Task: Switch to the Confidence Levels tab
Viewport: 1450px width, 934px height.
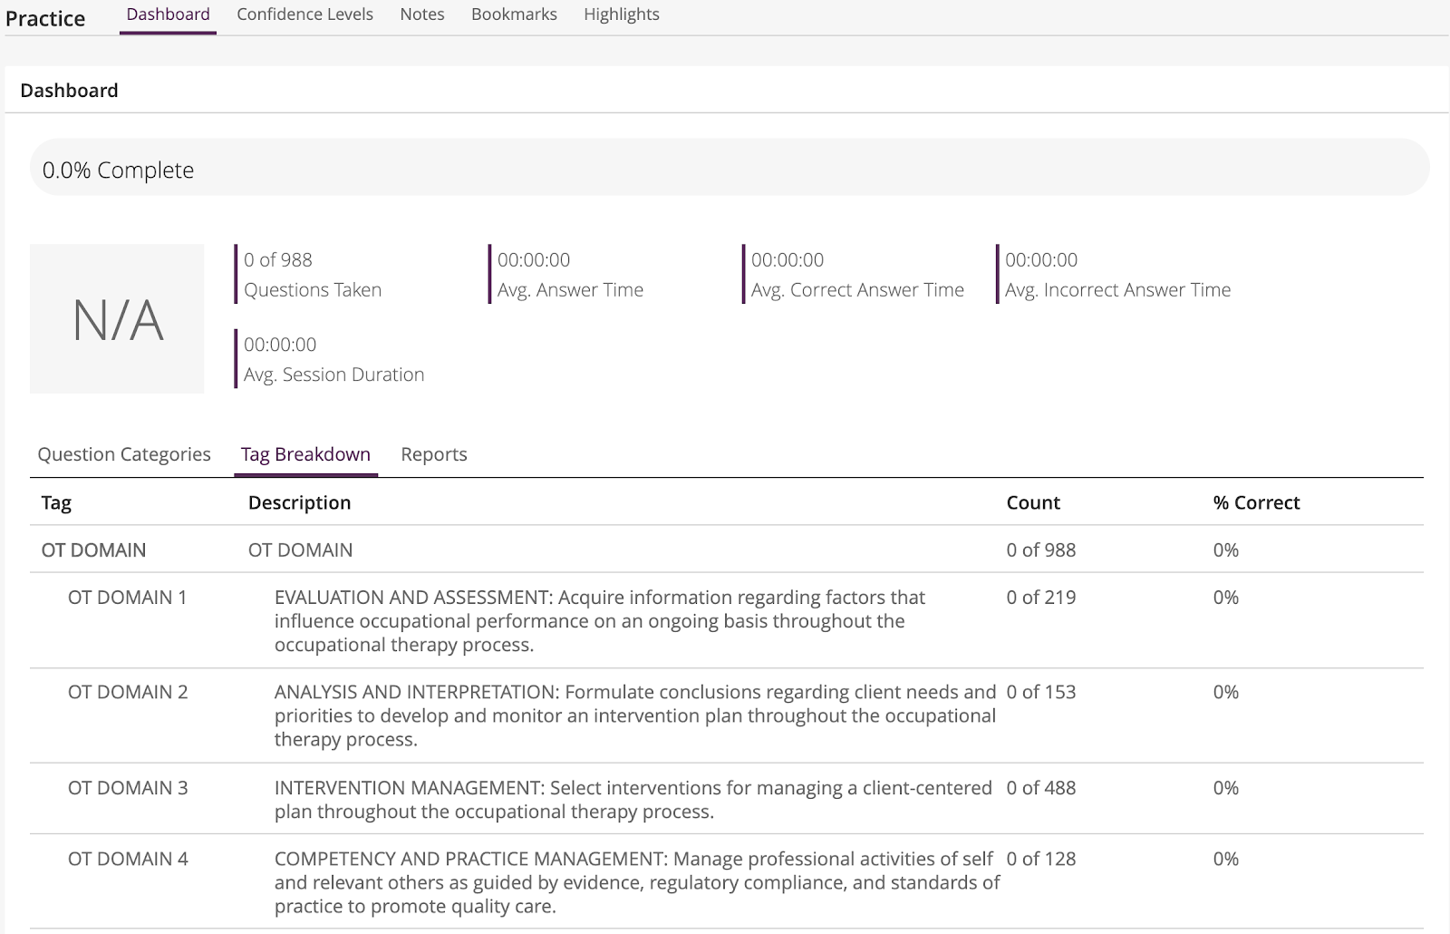Action: pos(304,15)
